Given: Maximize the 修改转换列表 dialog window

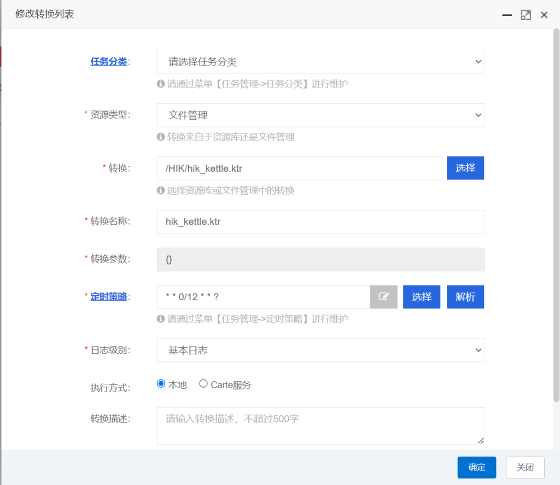Looking at the screenshot, I should click(x=526, y=15).
